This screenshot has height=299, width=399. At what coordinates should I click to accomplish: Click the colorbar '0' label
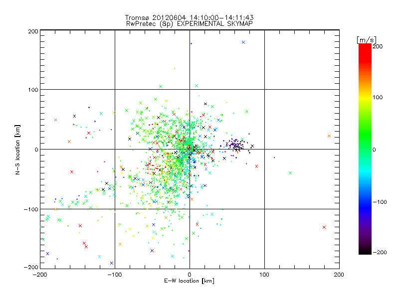click(374, 149)
